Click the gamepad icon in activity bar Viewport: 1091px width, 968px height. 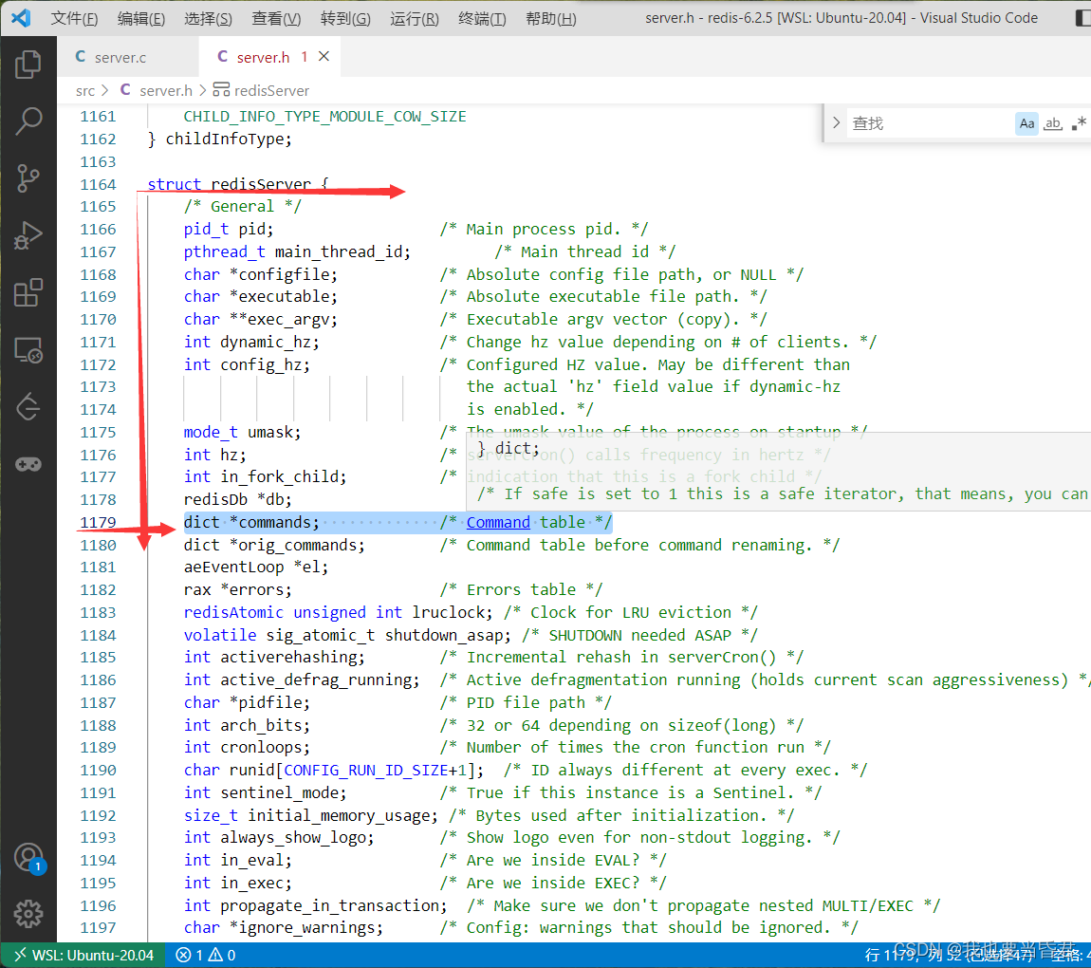pos(28,464)
